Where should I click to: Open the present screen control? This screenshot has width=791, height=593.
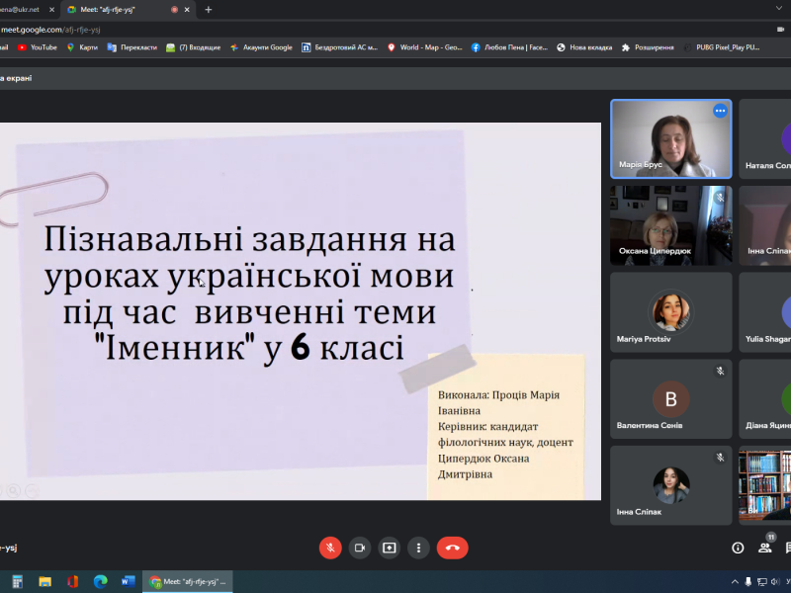tap(390, 547)
